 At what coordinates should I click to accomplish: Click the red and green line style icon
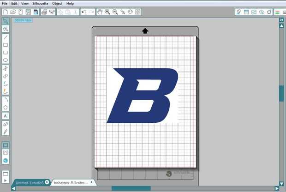coord(277,12)
